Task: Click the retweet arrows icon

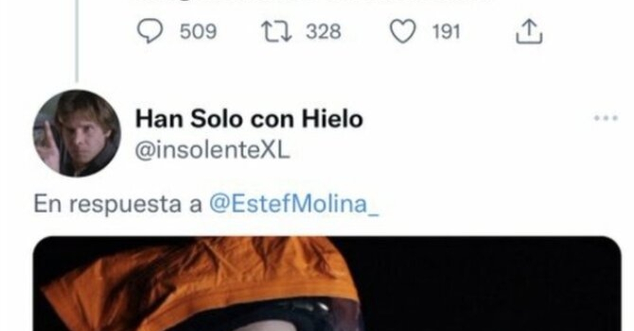Action: tap(277, 32)
